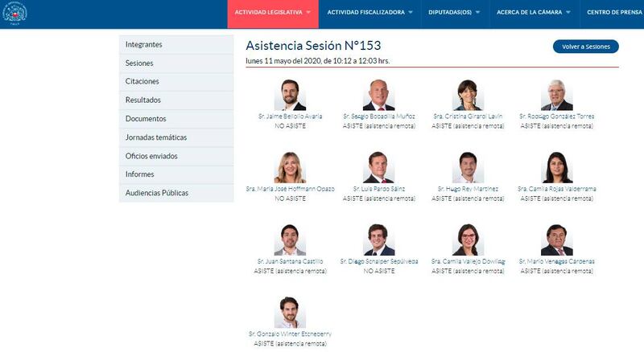The image size is (644, 352).
Task: Click ASISTE status under Gonzalo Winter Etcheberry
Action: pyautogui.click(x=290, y=344)
